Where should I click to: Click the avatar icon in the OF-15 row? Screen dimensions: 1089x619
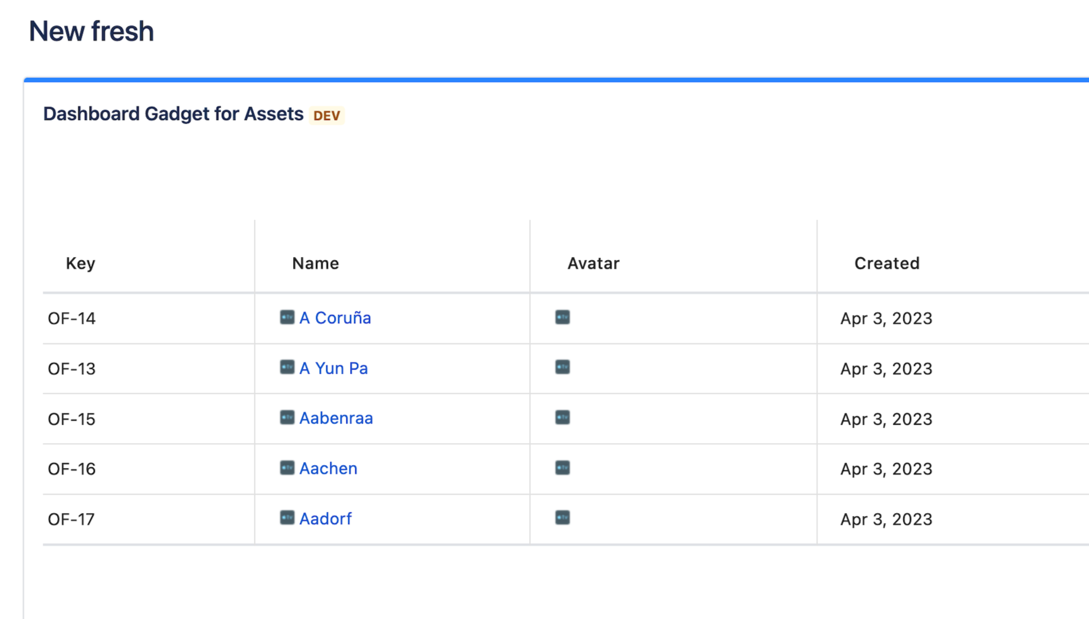(562, 418)
